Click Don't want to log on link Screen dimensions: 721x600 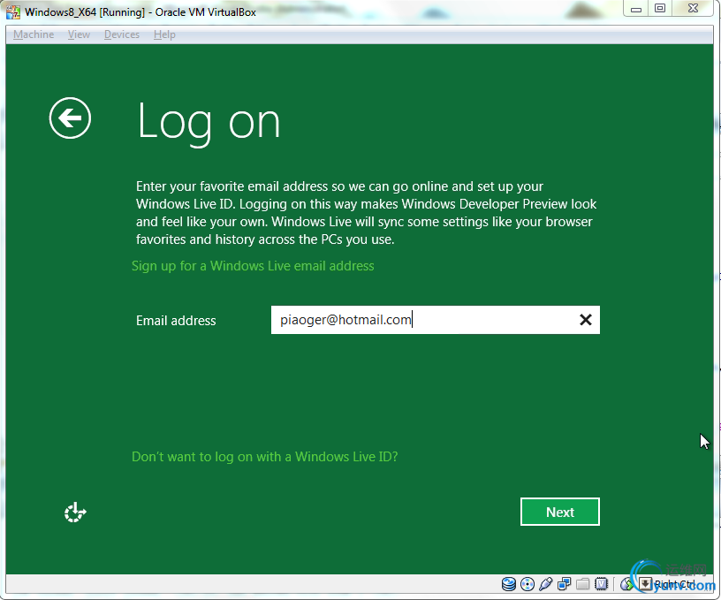pyautogui.click(x=265, y=457)
